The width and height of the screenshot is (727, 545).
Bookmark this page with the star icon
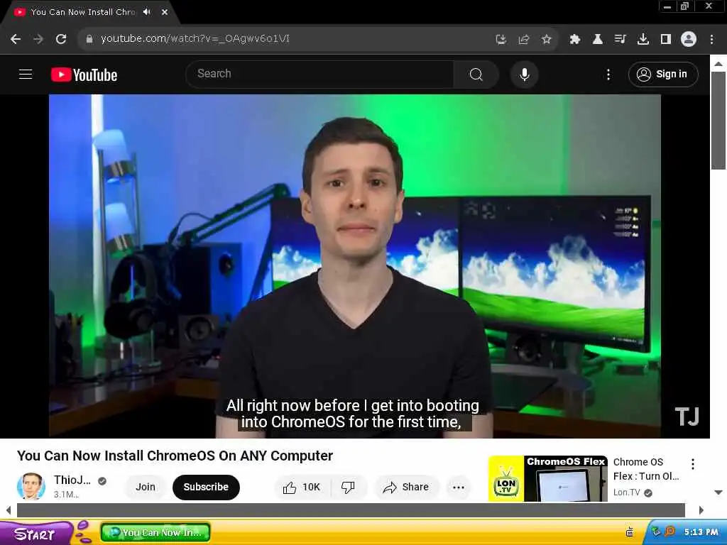pos(546,40)
